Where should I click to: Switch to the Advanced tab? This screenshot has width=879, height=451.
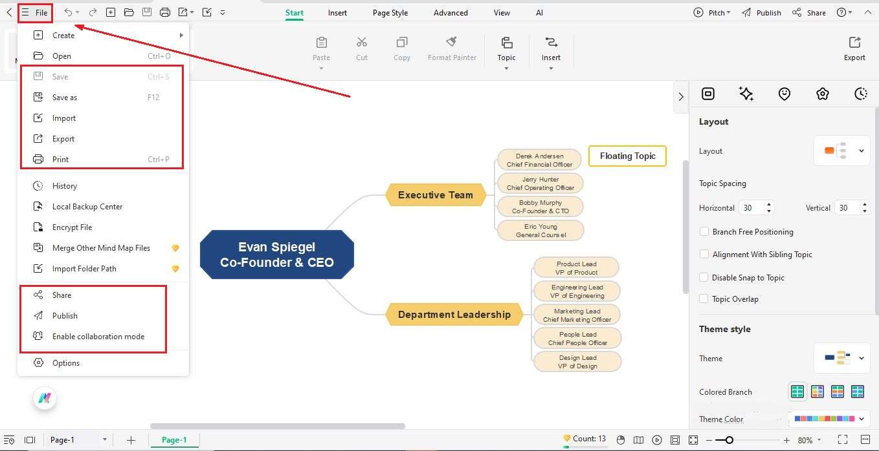(x=451, y=12)
